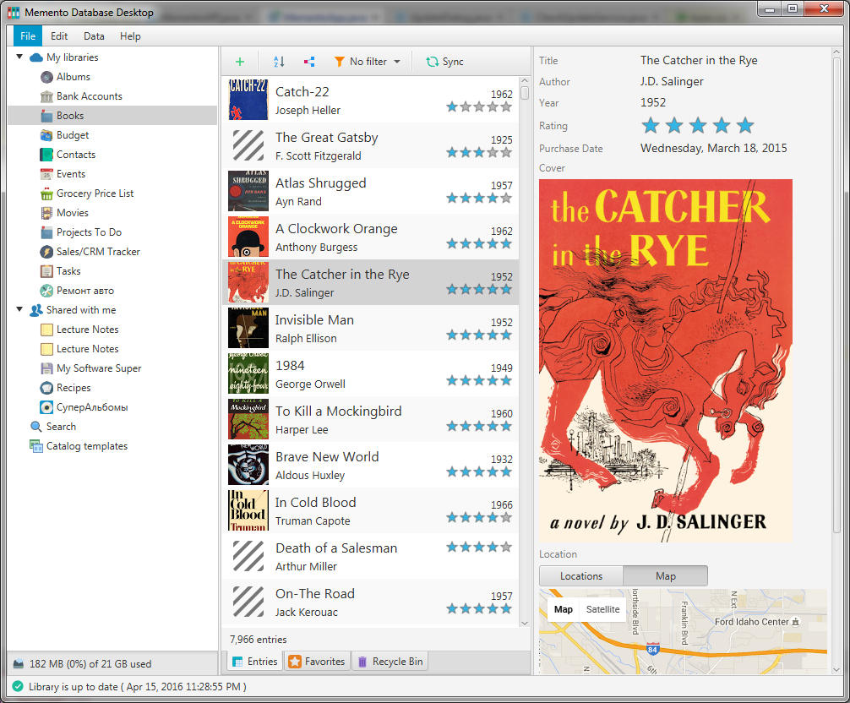Select the Contacts library icon
Viewport: 850px width, 703px height.
click(x=47, y=155)
